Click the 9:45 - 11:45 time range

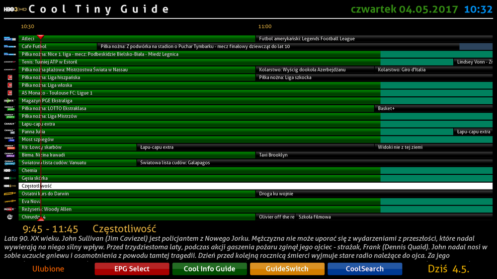click(50, 229)
